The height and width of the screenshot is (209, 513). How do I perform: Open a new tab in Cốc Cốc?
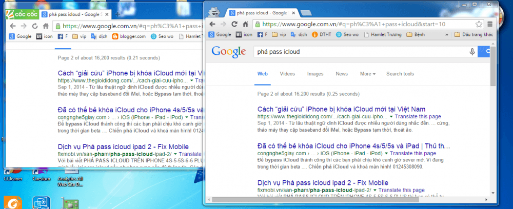click(118, 14)
